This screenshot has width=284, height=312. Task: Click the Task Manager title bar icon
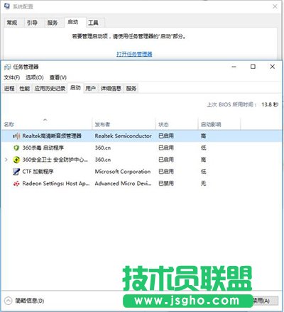pos(7,67)
